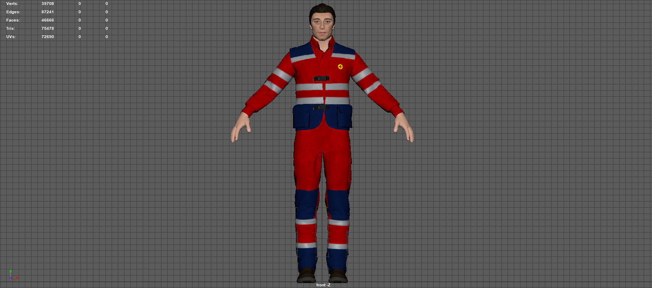Click the Faces: label in the HUD
Viewport: 652px width, 288px height.
(x=13, y=20)
